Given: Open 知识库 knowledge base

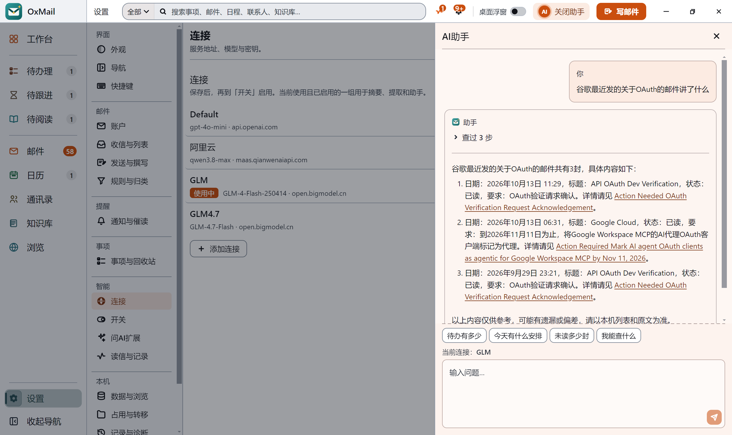Looking at the screenshot, I should coord(43,223).
